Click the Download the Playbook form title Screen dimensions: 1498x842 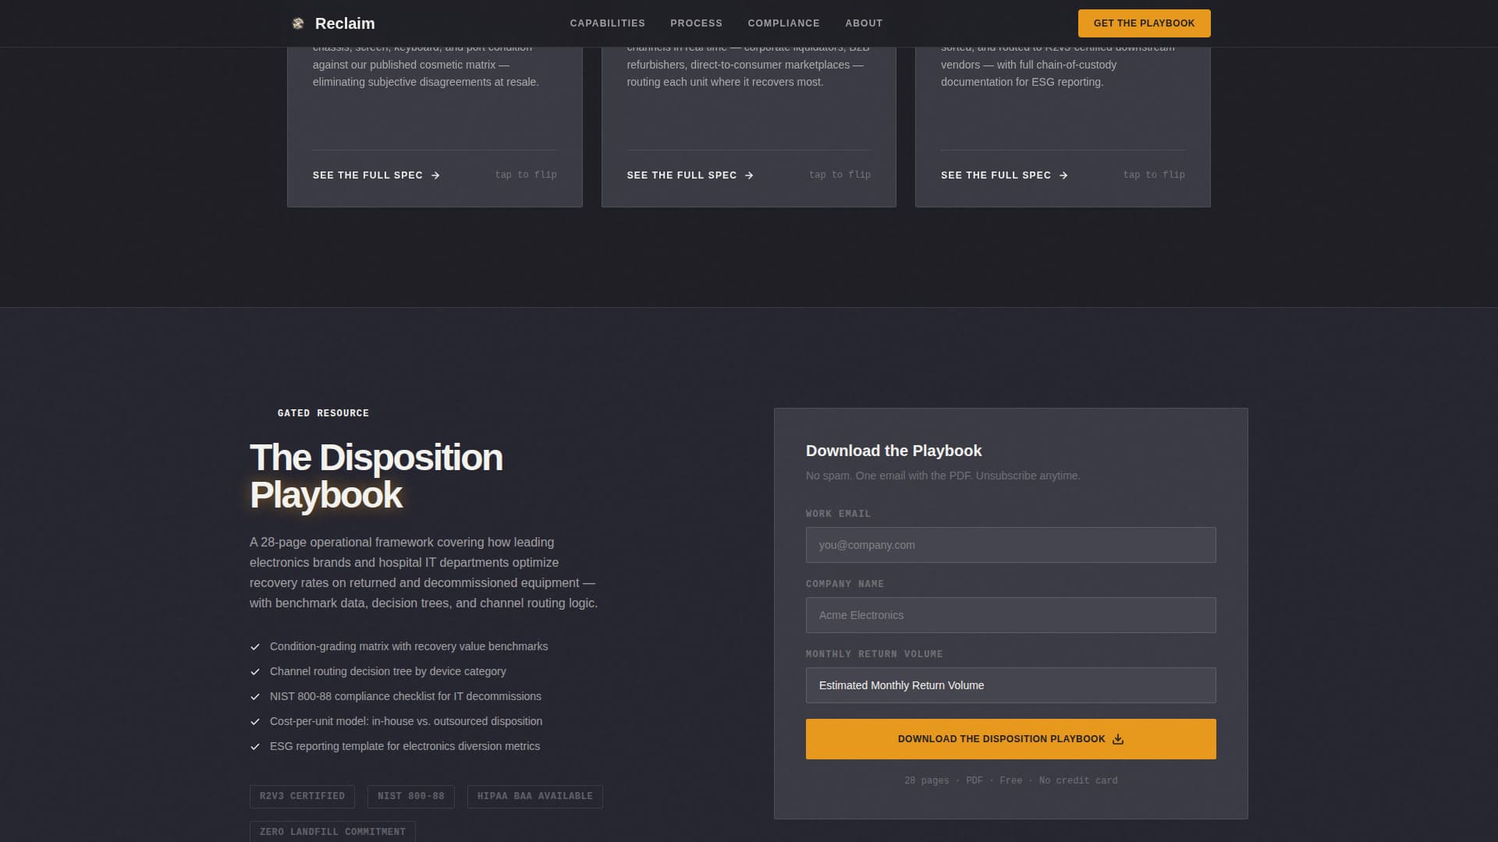(893, 451)
